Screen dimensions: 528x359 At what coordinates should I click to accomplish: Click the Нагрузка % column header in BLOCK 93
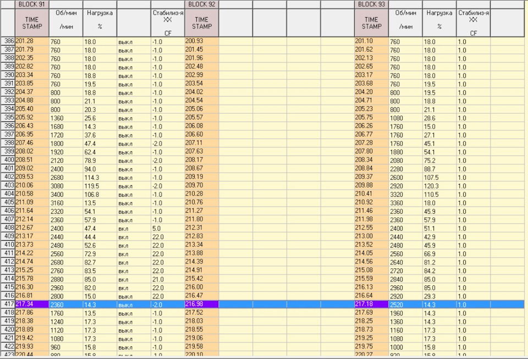(439, 23)
